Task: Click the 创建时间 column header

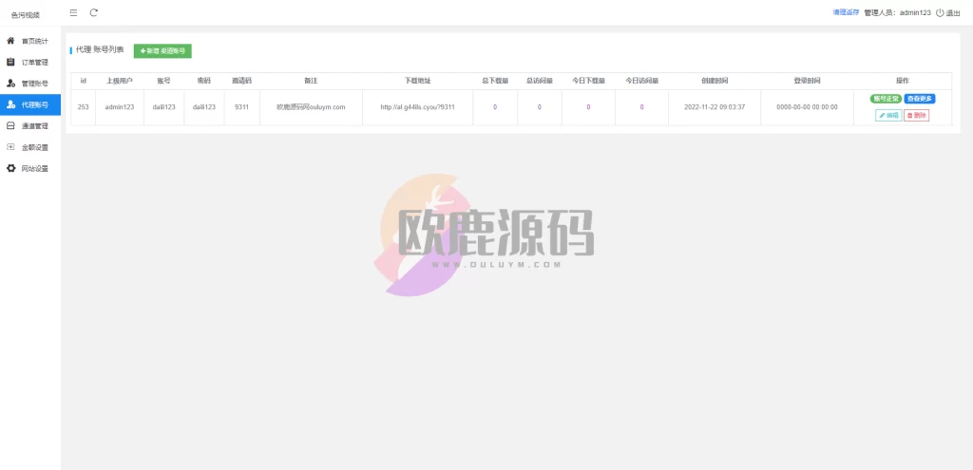Action: pos(715,82)
